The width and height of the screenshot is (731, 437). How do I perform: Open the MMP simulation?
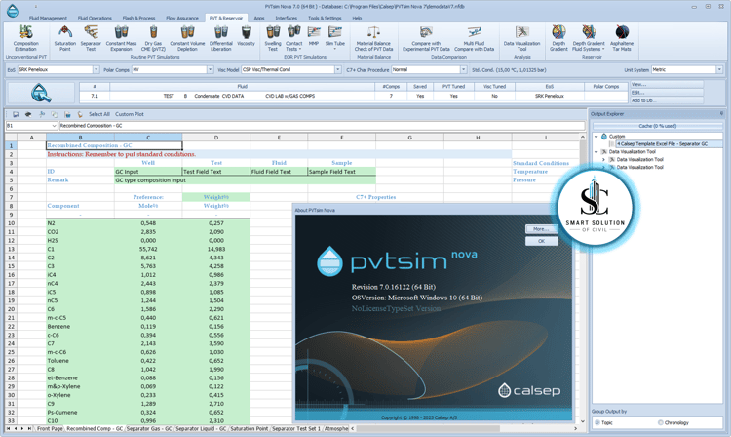[314, 36]
